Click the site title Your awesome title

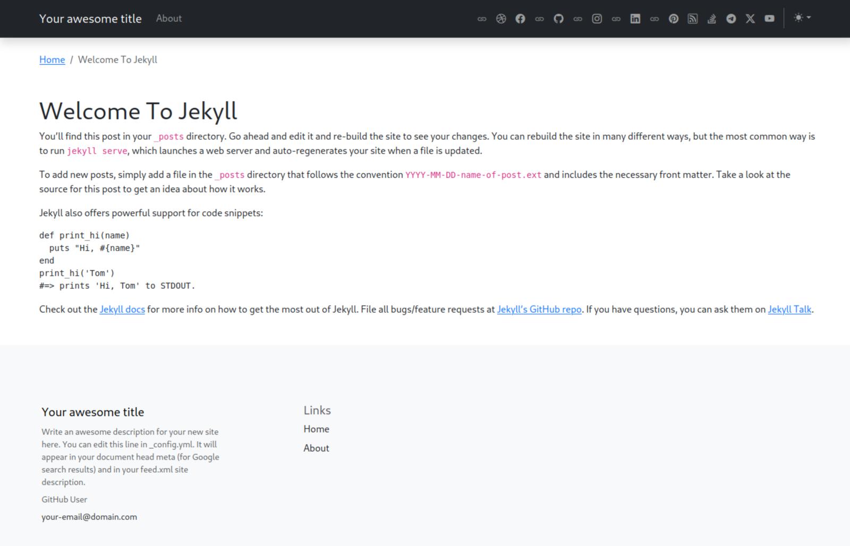pos(91,18)
